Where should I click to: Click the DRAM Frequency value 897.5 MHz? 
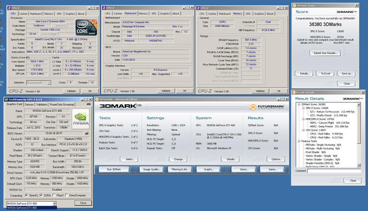pos(251,40)
